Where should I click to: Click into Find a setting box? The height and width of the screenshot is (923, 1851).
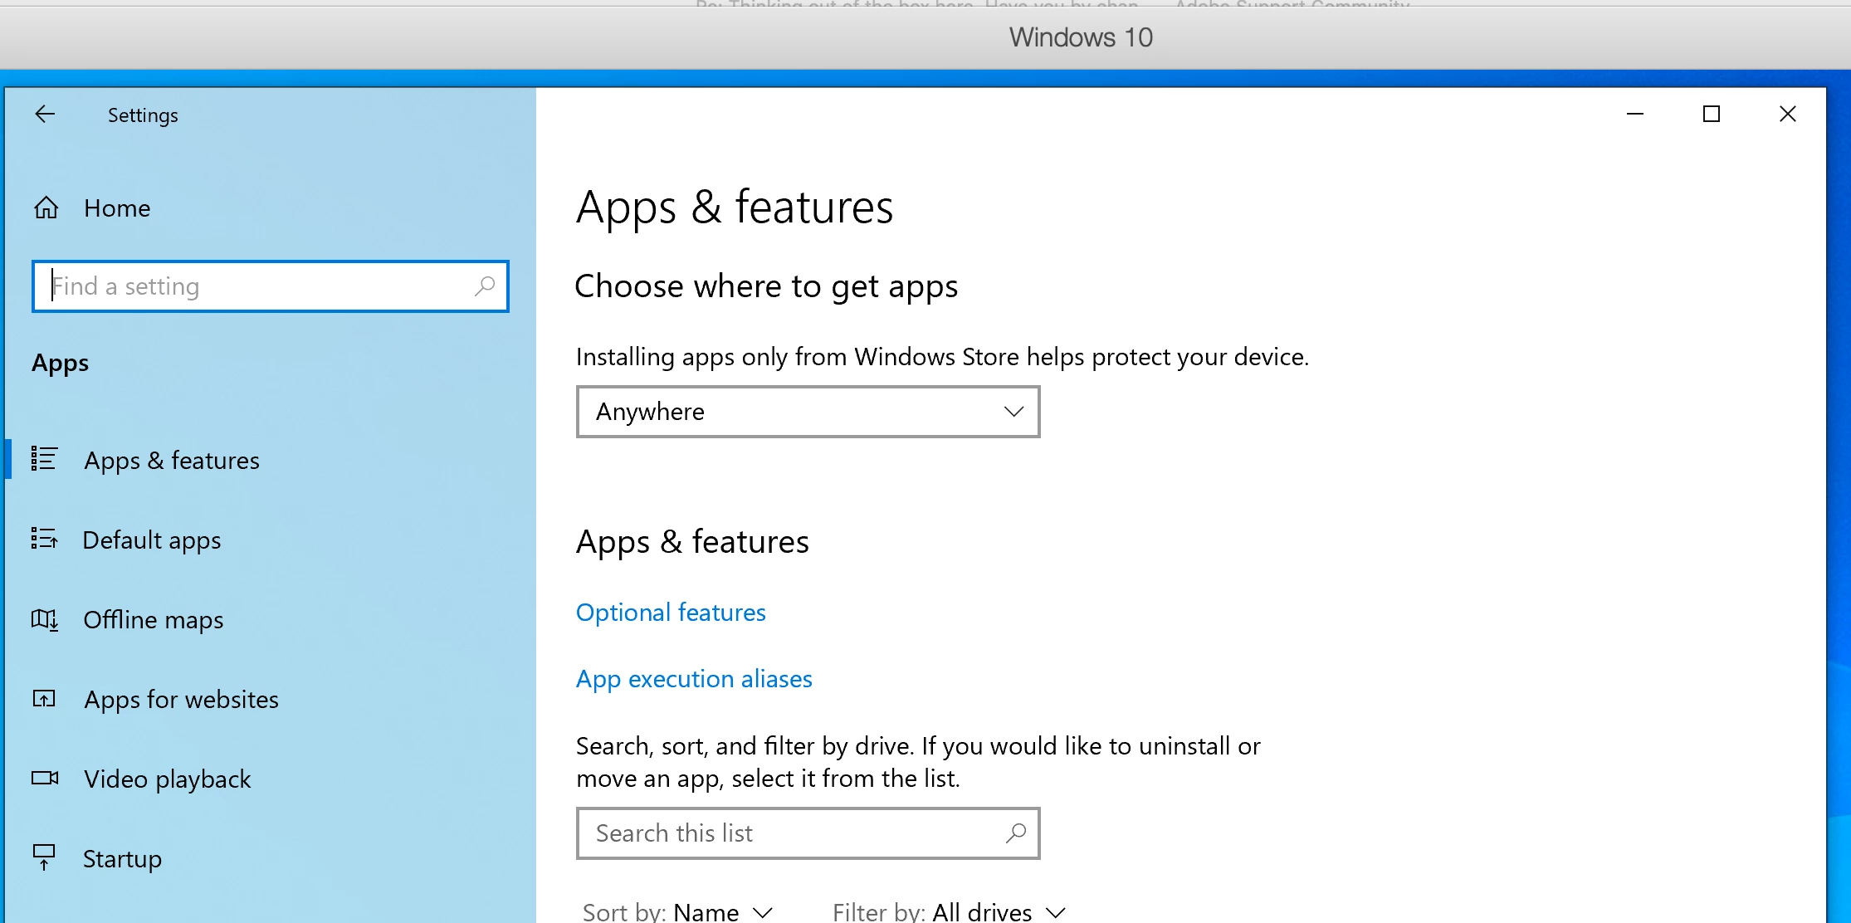(257, 286)
